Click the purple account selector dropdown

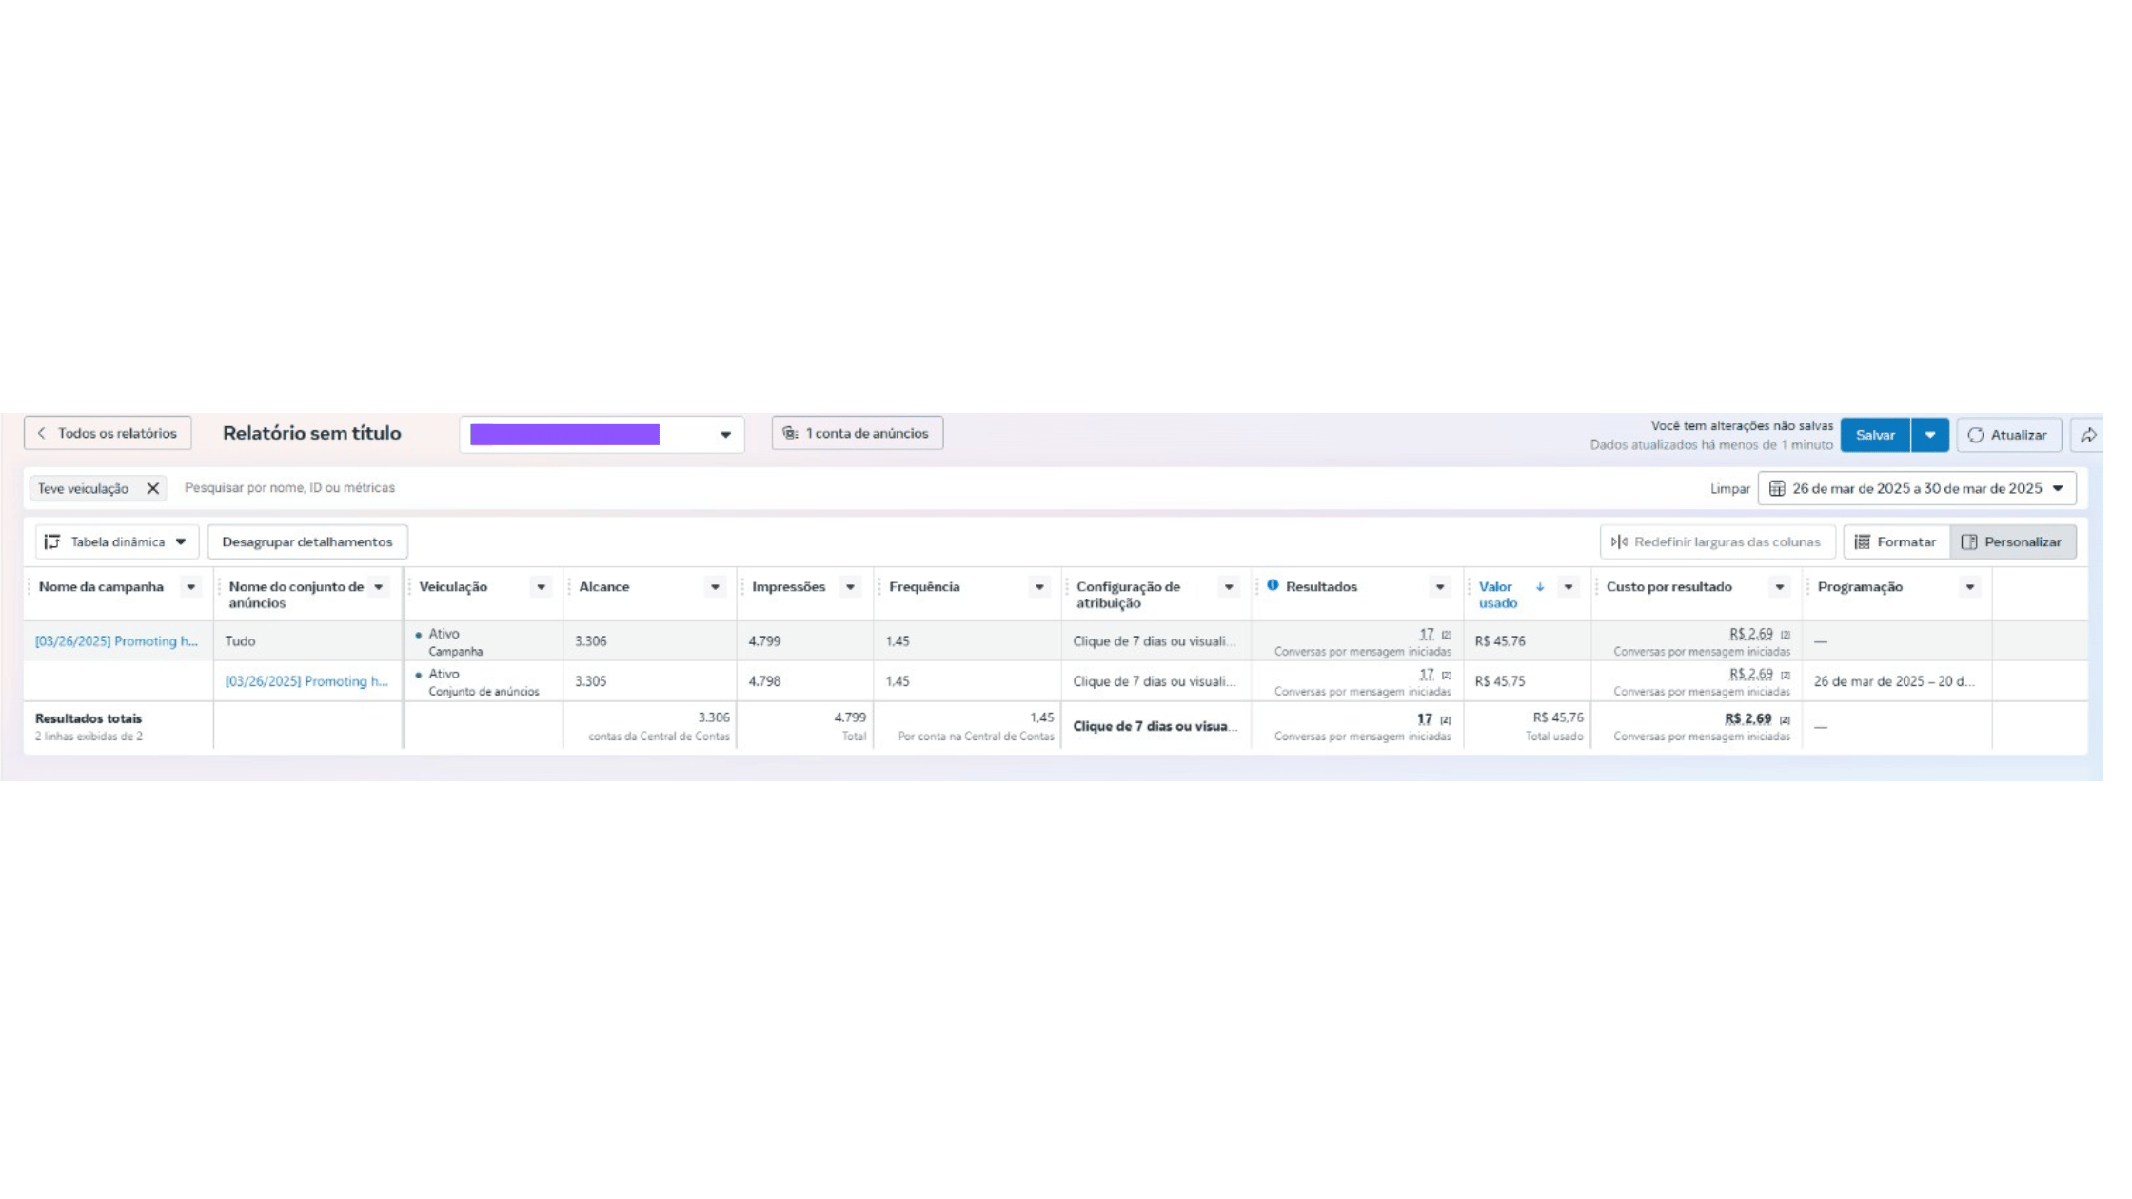coord(601,435)
